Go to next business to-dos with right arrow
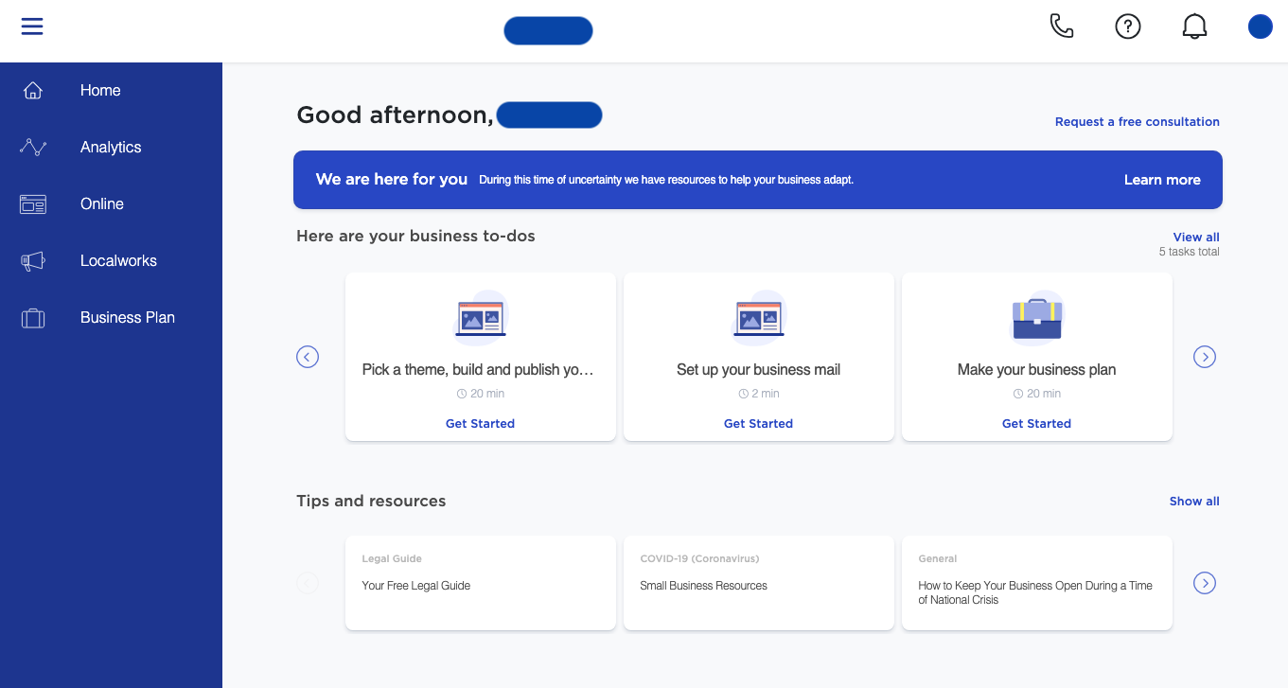This screenshot has height=688, width=1288. click(x=1204, y=357)
